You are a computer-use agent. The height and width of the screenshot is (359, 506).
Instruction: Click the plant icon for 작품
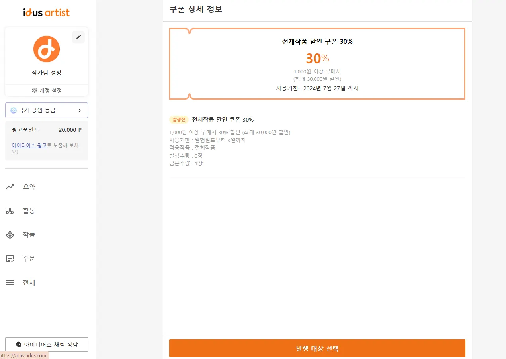pos(10,235)
